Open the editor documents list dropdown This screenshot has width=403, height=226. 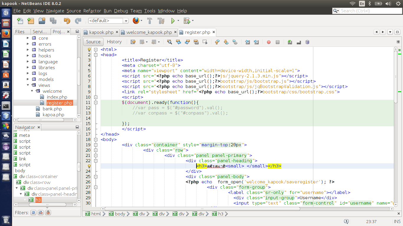(x=390, y=32)
